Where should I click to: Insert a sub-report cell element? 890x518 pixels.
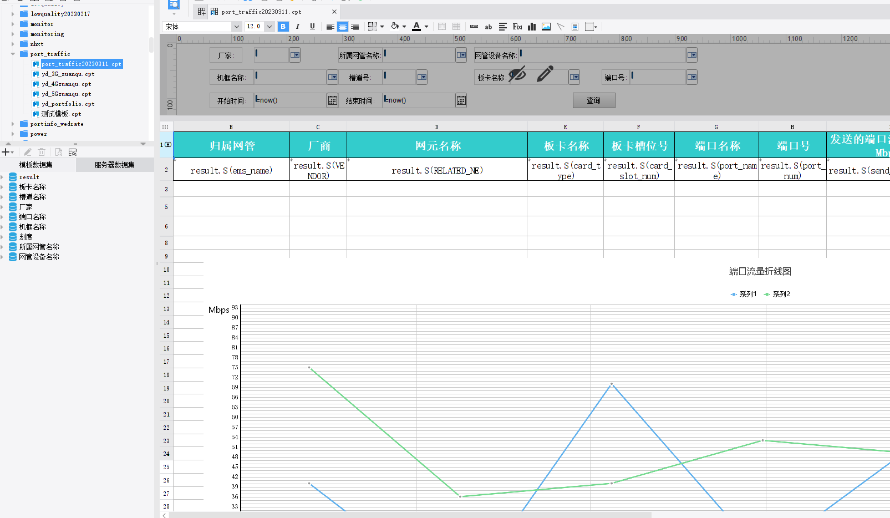(575, 27)
